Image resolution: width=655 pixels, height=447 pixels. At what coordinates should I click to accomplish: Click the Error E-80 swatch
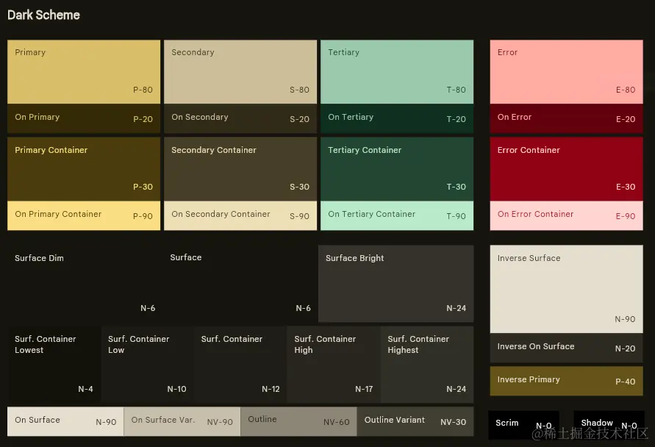point(566,71)
